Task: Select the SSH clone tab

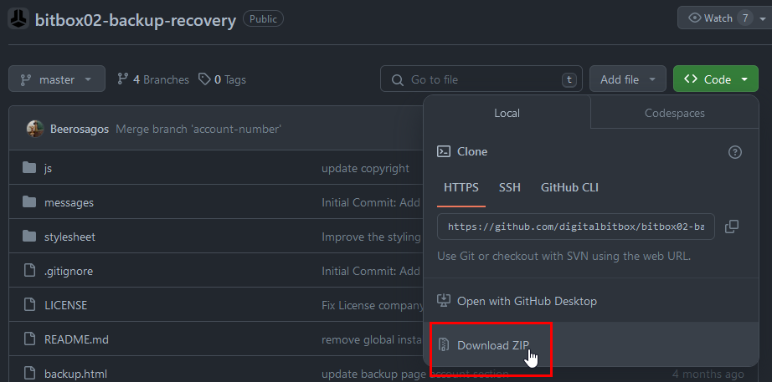Action: (x=510, y=187)
